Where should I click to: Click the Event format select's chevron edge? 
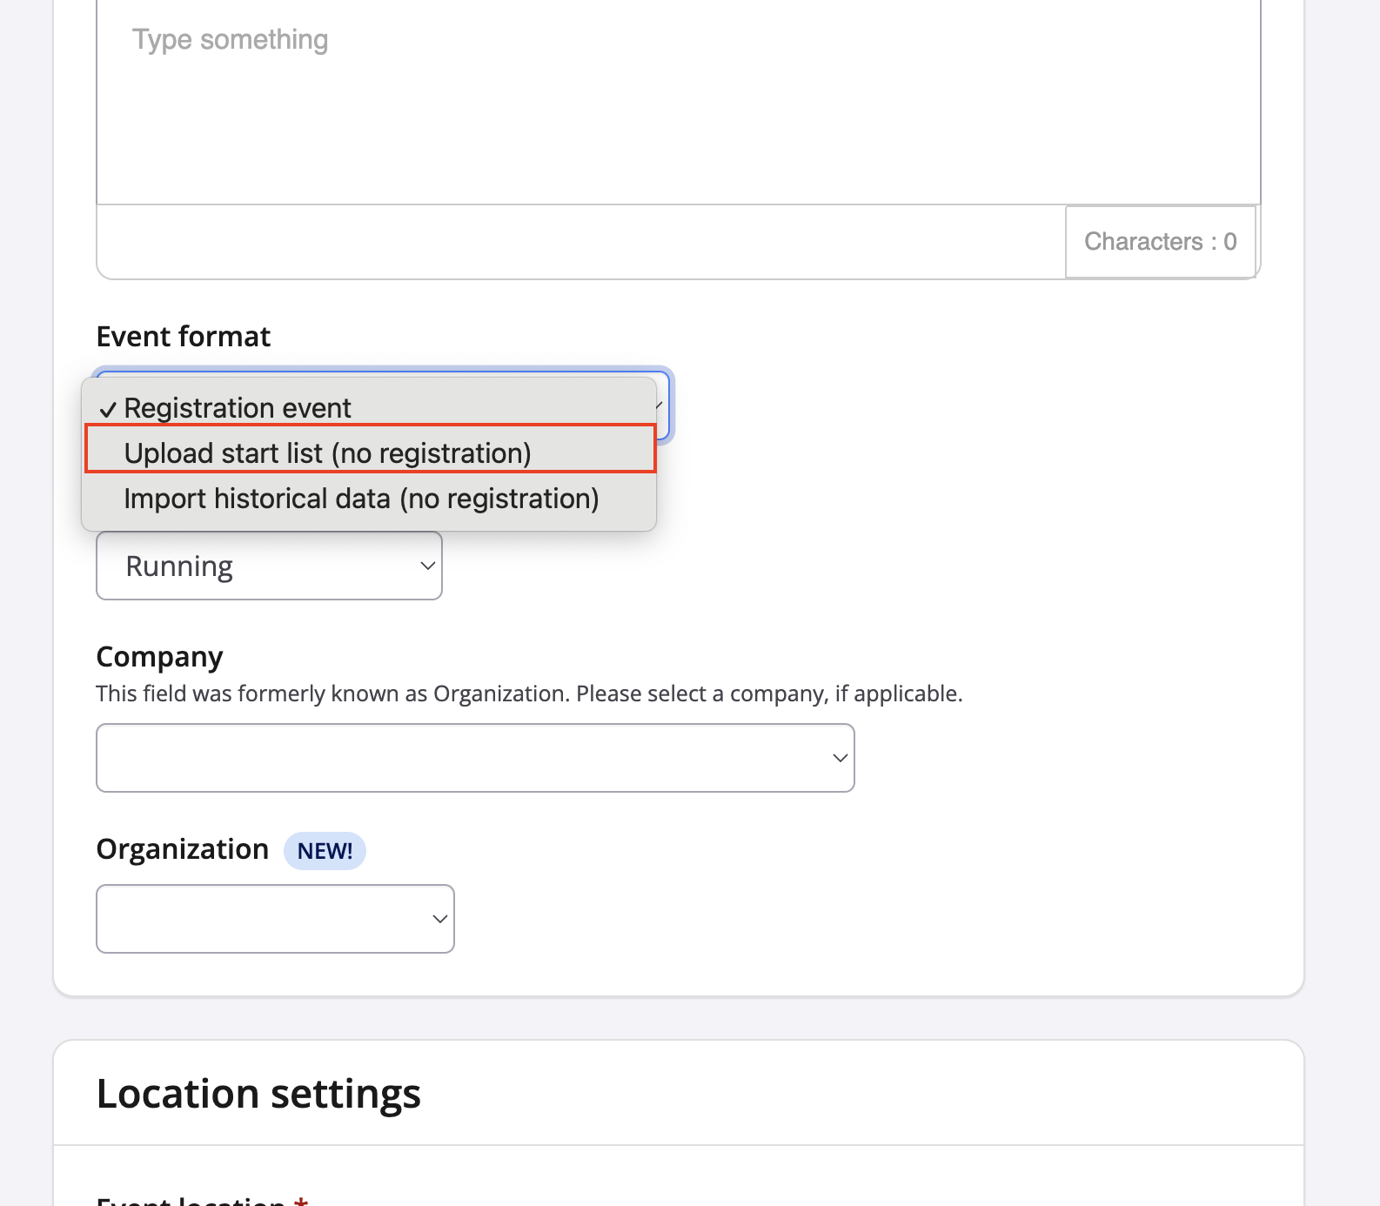(x=661, y=405)
